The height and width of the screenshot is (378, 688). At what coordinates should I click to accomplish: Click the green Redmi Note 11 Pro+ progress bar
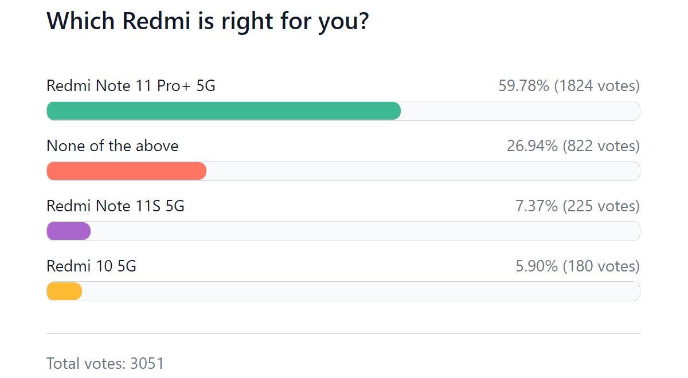[x=224, y=111]
